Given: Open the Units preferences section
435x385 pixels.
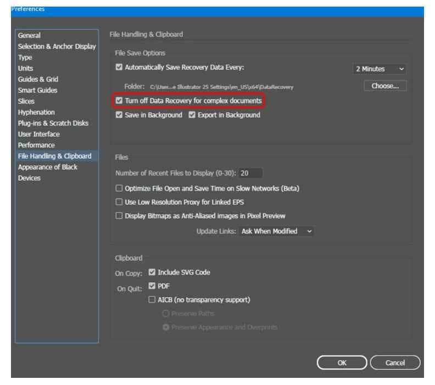Looking at the screenshot, I should pyautogui.click(x=25, y=68).
